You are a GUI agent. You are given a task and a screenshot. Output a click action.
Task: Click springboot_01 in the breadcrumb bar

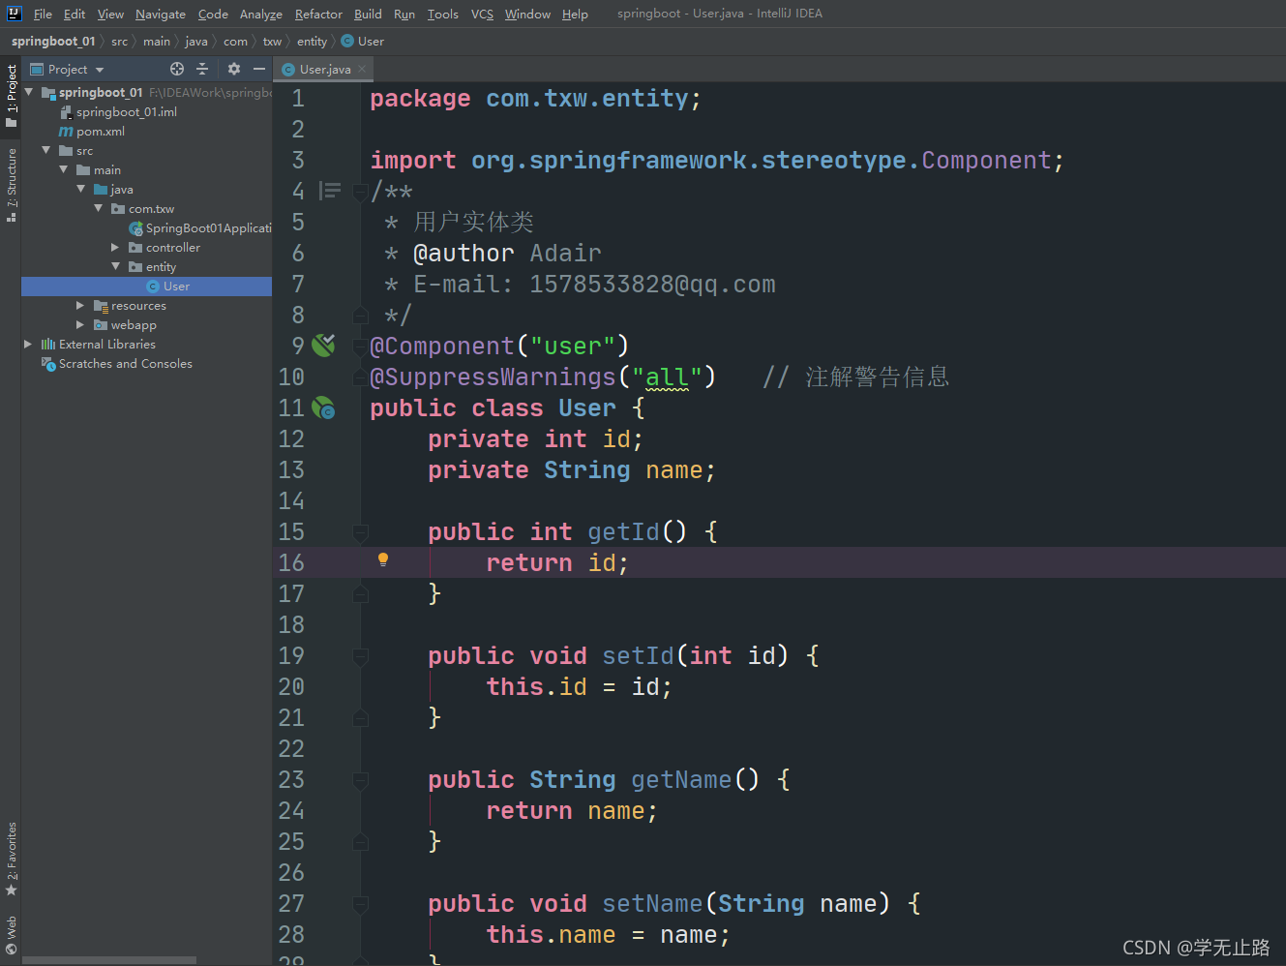click(x=53, y=42)
